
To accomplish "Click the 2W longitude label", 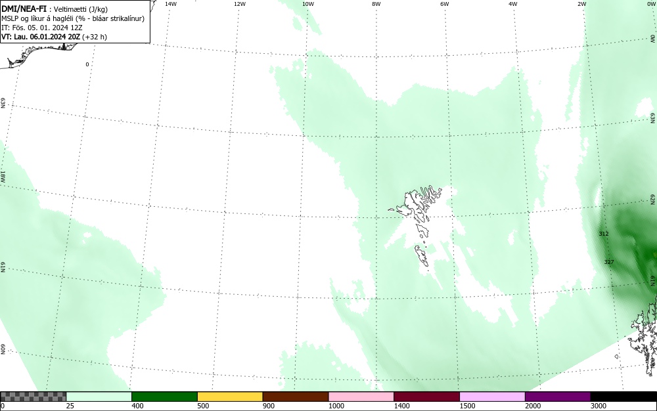I will 581,4.
